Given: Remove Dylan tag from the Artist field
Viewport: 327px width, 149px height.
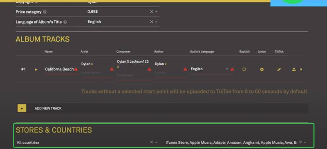Looking at the screenshot, I should (x=92, y=64).
